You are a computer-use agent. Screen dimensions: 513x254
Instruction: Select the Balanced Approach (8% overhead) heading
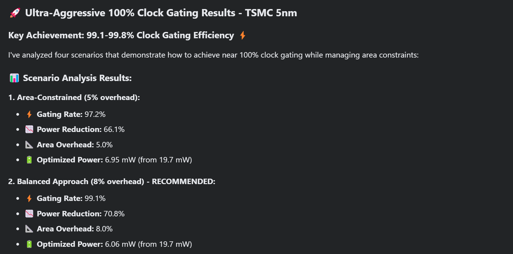(112, 182)
